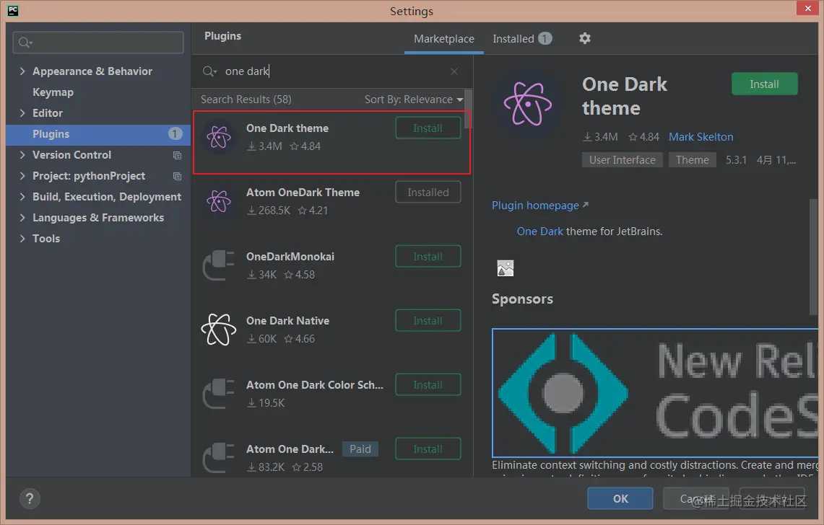Install the One Dark Native plugin

pyautogui.click(x=428, y=321)
